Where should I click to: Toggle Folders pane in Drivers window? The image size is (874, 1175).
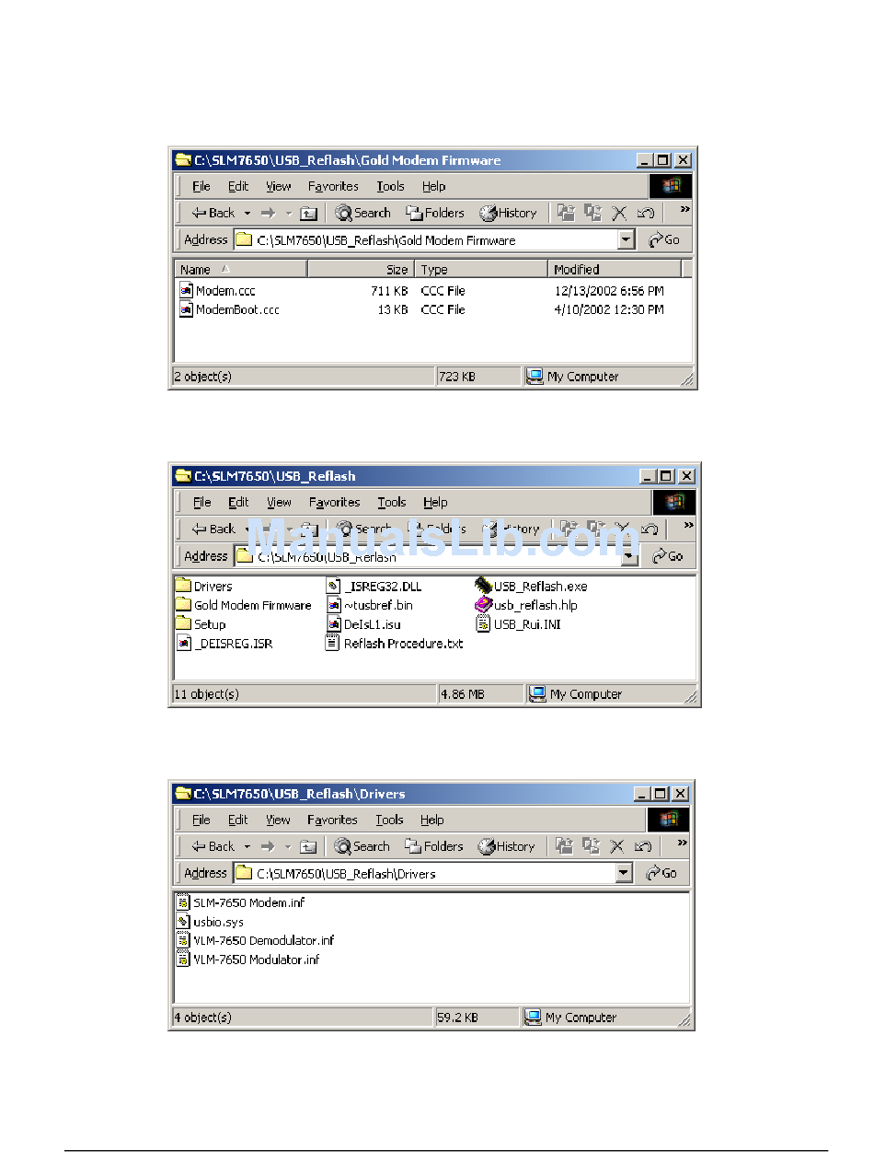tap(435, 846)
